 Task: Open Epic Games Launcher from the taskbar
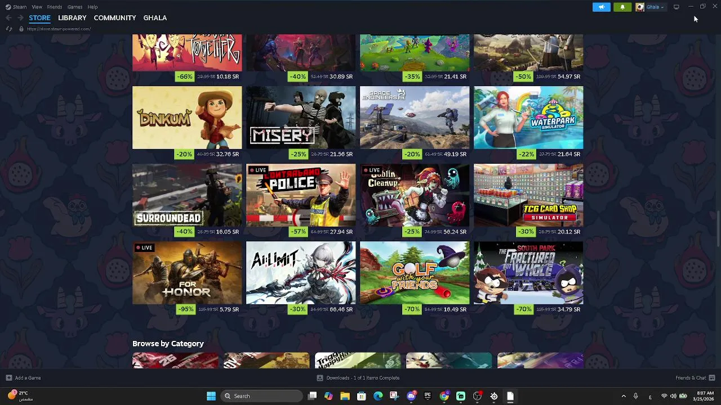(428, 396)
